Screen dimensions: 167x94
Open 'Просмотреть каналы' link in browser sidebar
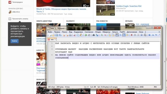20,19
